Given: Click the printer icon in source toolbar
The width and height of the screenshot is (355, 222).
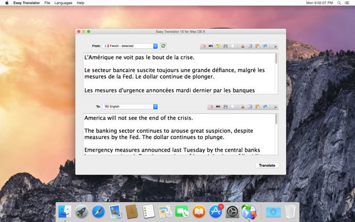Looking at the screenshot, I should tap(274, 46).
